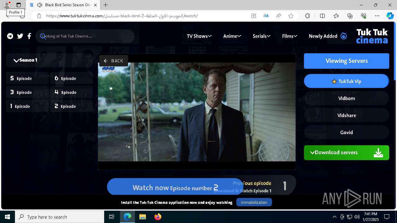Click the video player frame
397x223 pixels.
[197, 112]
